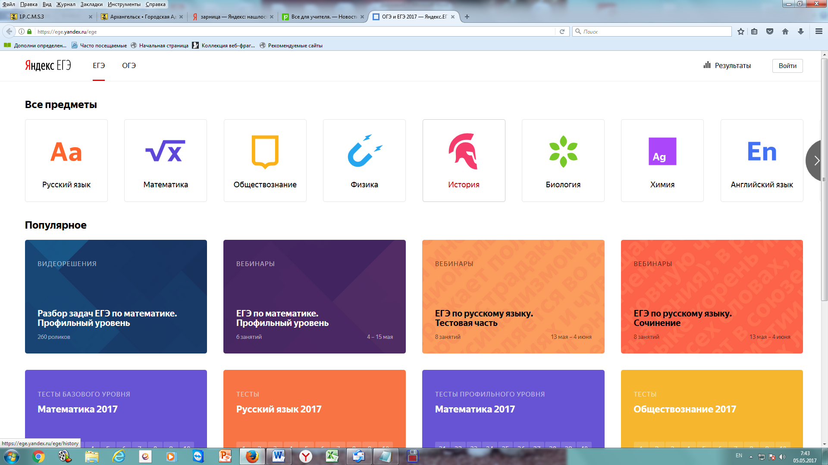Viewport: 828px width, 465px height.
Task: Open Разбор задач ЕГЭ по математике card
Action: pyautogui.click(x=116, y=297)
